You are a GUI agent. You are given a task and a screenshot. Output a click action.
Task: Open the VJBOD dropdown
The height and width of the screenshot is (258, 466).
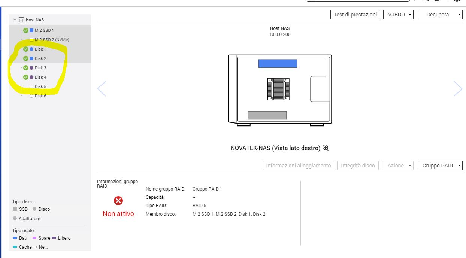(398, 15)
